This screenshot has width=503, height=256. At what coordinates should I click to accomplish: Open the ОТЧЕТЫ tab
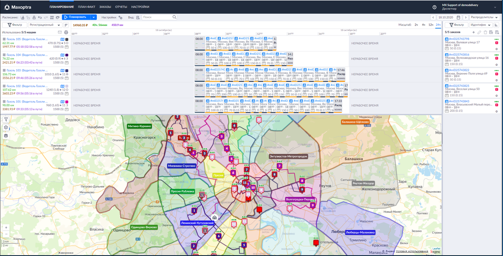(121, 7)
